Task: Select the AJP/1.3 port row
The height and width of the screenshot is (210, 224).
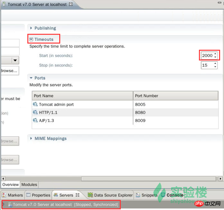Action: pos(125,120)
